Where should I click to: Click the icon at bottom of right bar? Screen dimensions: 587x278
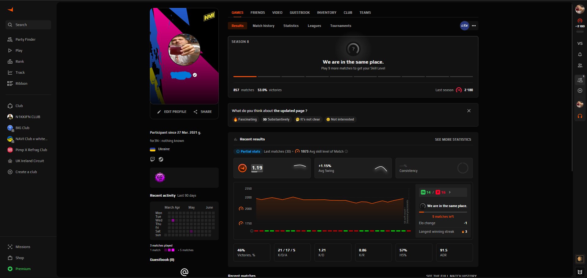point(580,272)
